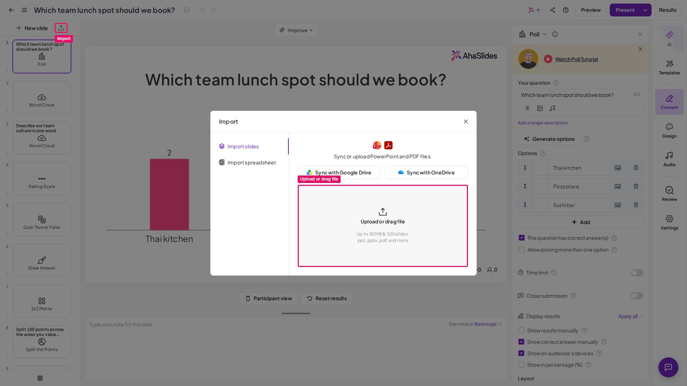687x386 pixels.
Task: Click the Sushi bar option field
Action: tap(579, 205)
